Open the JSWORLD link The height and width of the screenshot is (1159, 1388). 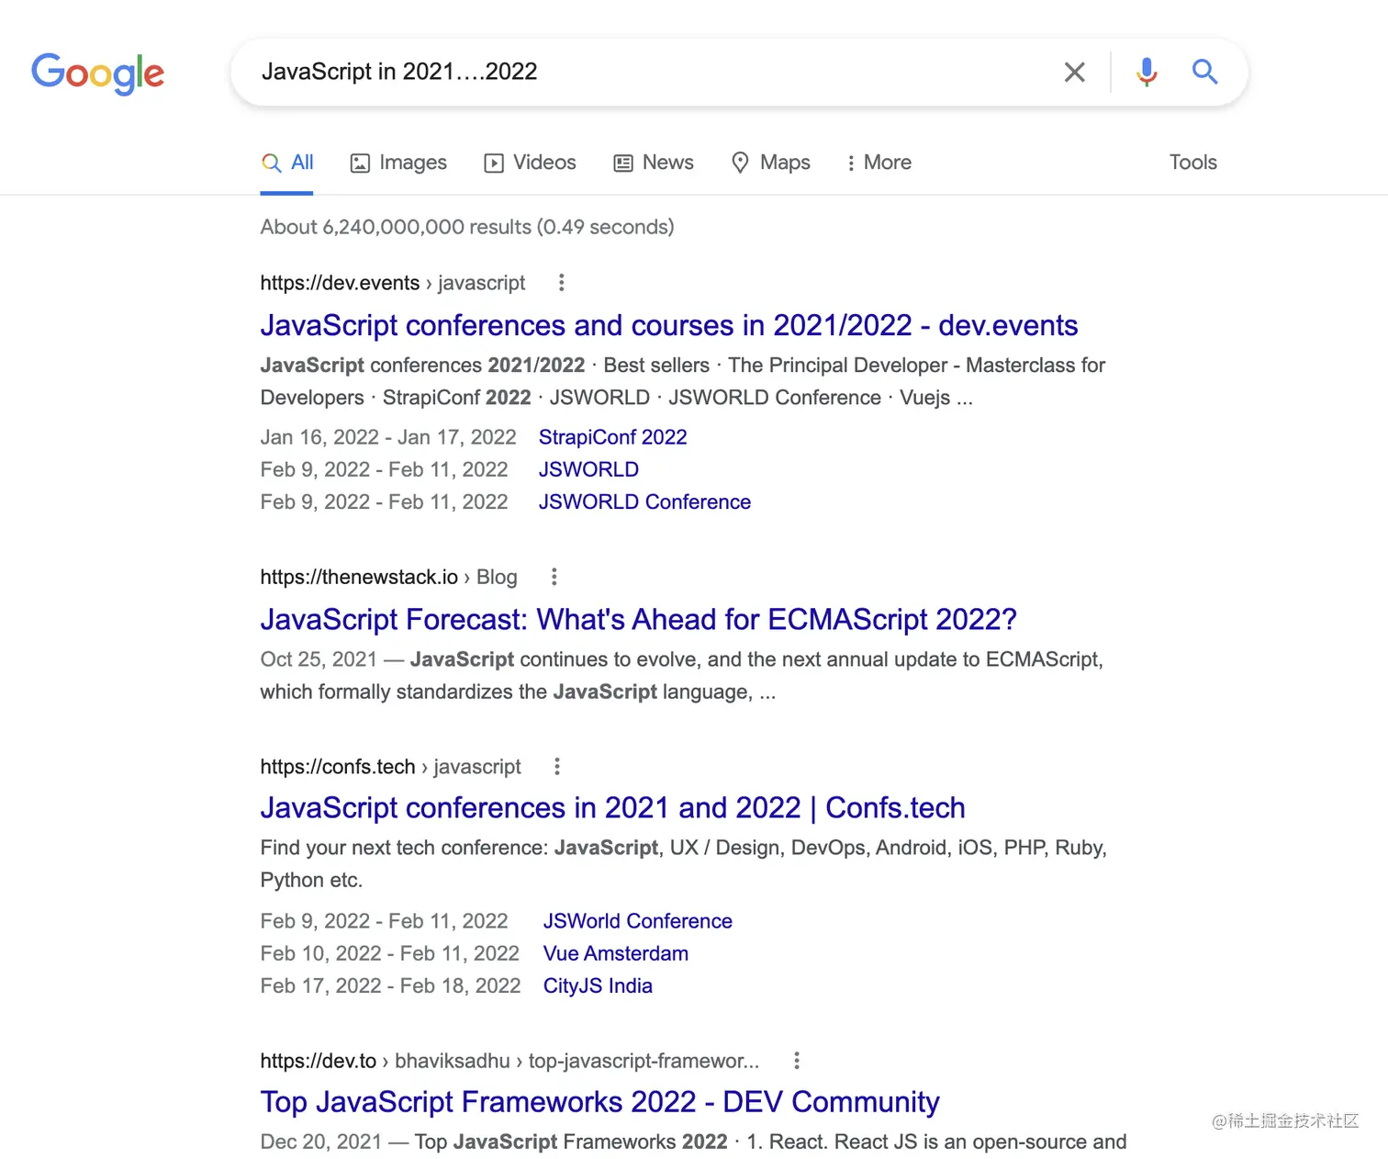588,469
